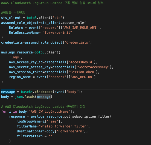Click the 'b64decode' function name
The image size is (151, 145).
click(43, 92)
